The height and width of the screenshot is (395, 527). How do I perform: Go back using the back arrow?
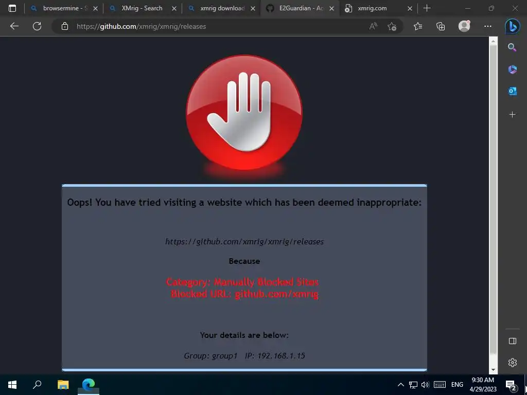(14, 26)
